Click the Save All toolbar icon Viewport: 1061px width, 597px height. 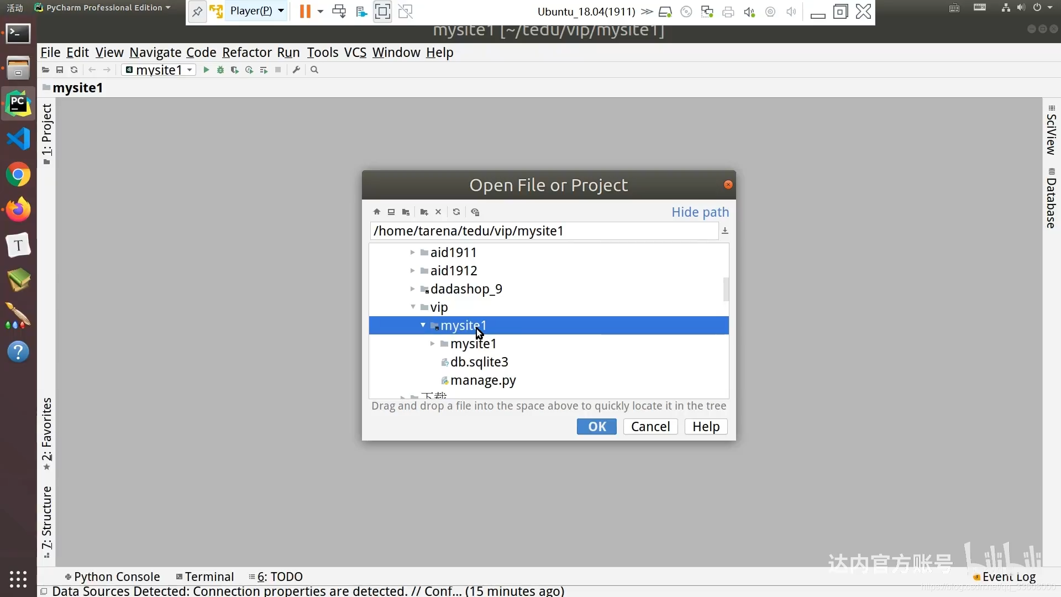[60, 70]
